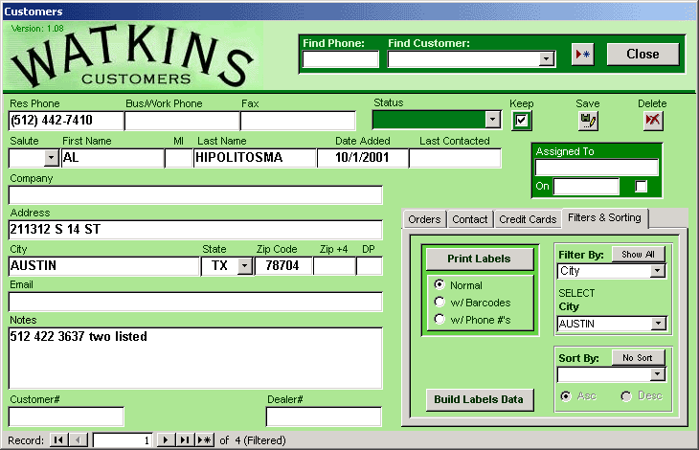Click the Assigned On date field

(586, 187)
